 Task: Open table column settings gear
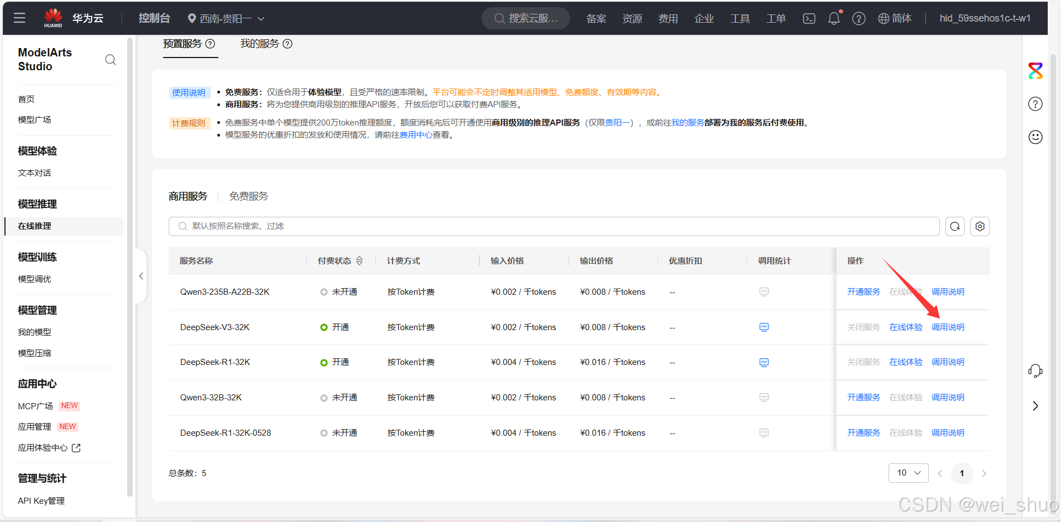(980, 226)
